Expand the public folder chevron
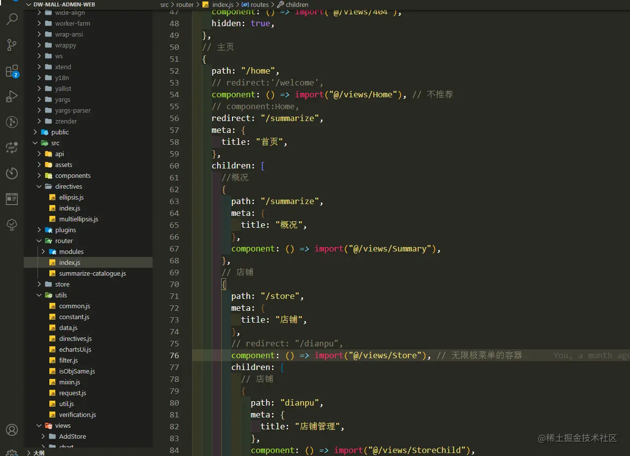Screen dimensions: 630x456 tap(35, 132)
